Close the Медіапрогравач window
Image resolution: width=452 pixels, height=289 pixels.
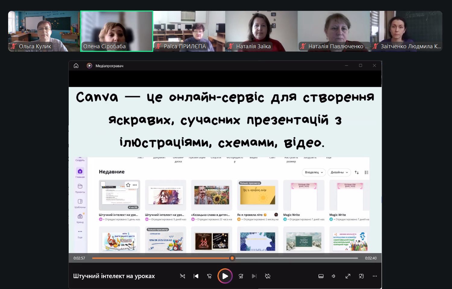pos(375,65)
